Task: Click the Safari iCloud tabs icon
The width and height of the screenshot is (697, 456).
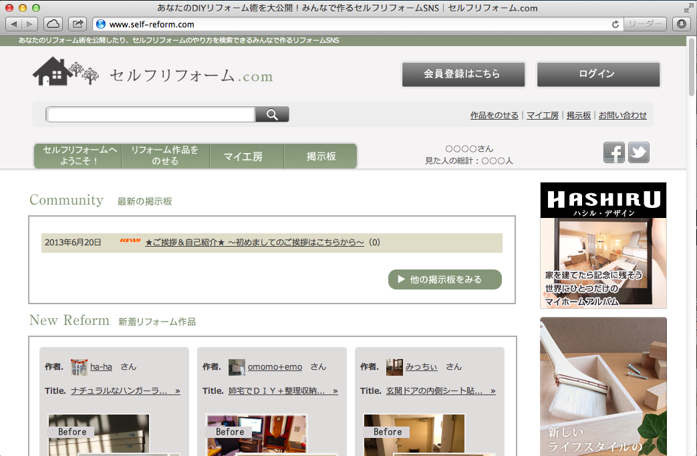Action: pyautogui.click(x=53, y=24)
